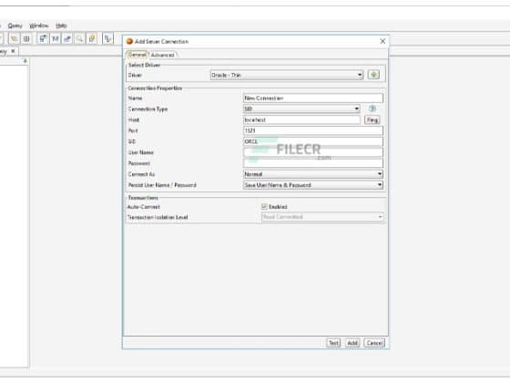Click the grid-shaped icon in main toolbar
Screen dimensions: 510x383
coord(26,38)
